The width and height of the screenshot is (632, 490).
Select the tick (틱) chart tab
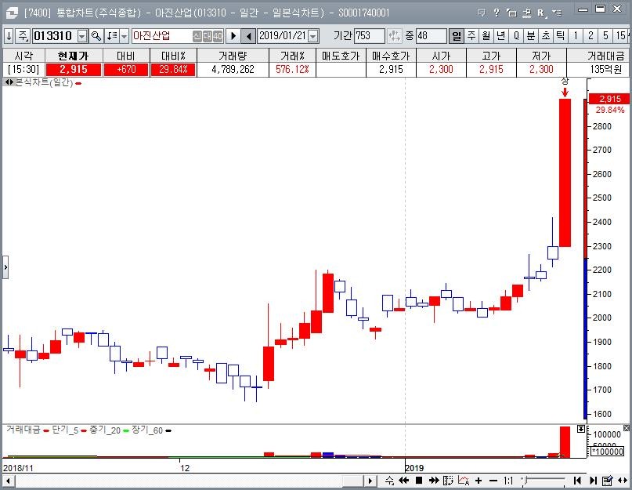pyautogui.click(x=561, y=36)
